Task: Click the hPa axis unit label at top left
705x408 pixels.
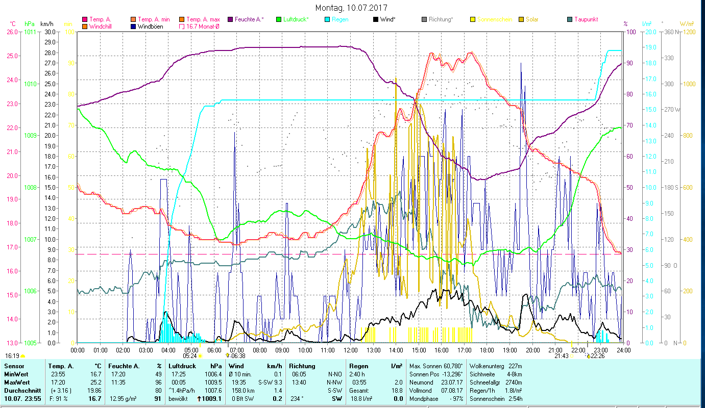Action: (30, 23)
